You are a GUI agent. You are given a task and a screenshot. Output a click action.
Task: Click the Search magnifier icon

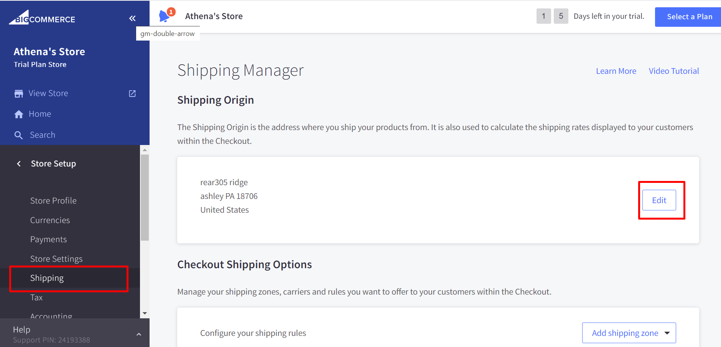18,135
